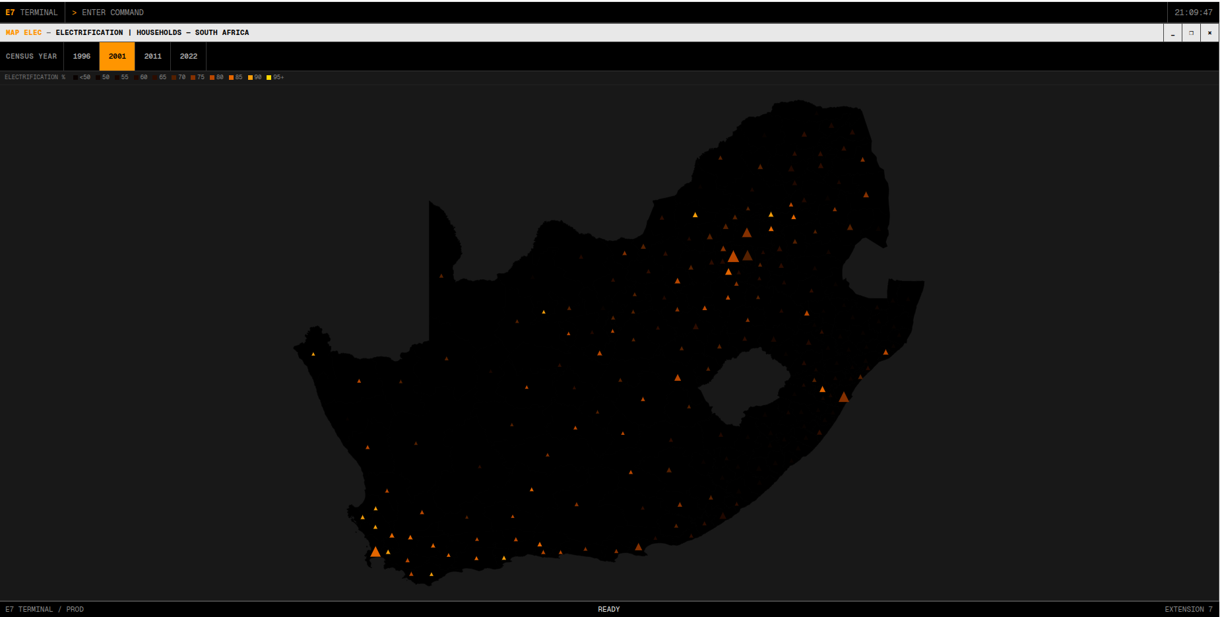Click the MAP ELEC window title label

click(x=24, y=33)
